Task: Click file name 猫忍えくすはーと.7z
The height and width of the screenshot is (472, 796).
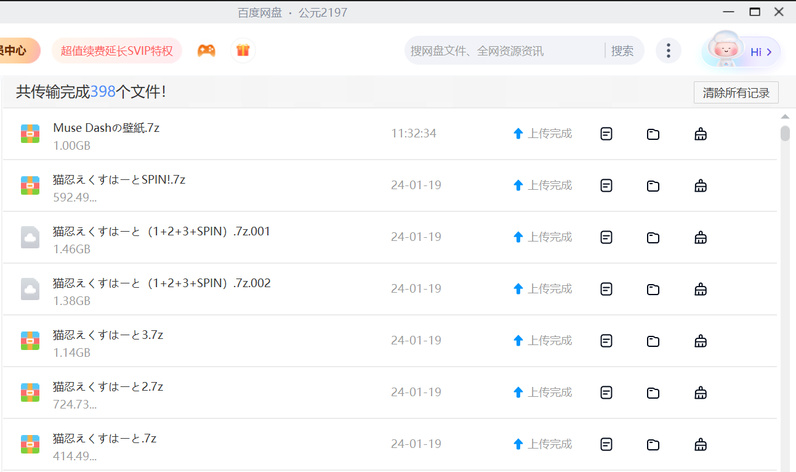Action: [105, 438]
